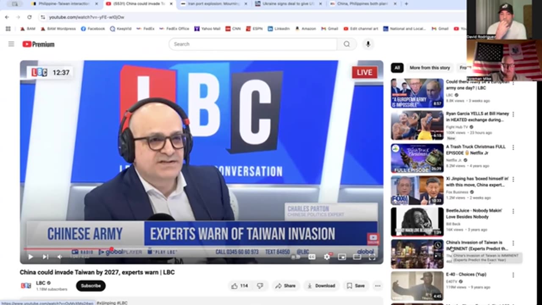Subscribe to the LBC channel

pos(91,286)
